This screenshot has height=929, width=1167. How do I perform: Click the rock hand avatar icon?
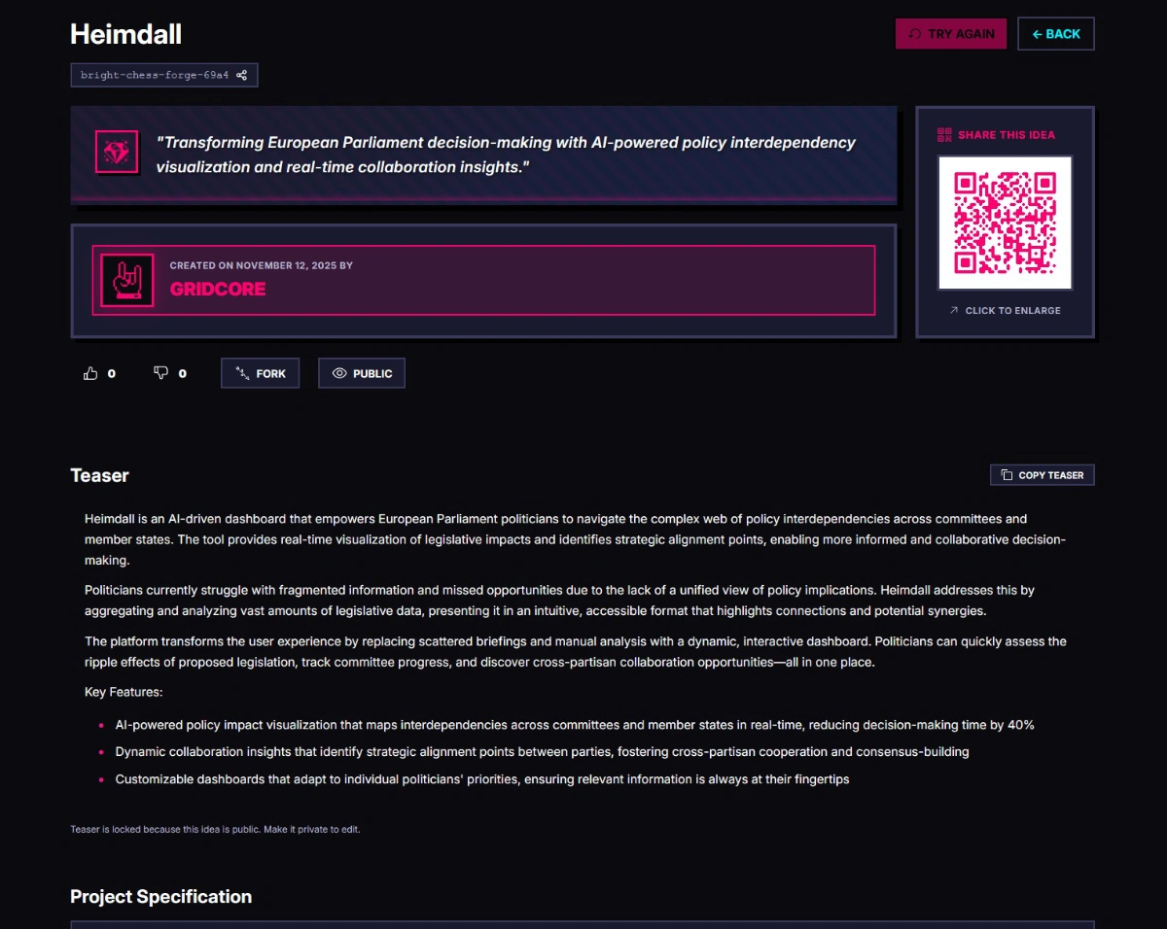[x=127, y=280]
